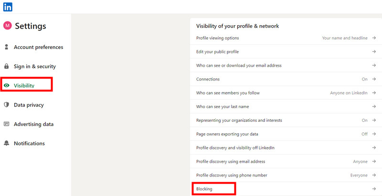The height and width of the screenshot is (196, 382).
Task: Click the LinkedIn logo icon
Action: (8, 7)
